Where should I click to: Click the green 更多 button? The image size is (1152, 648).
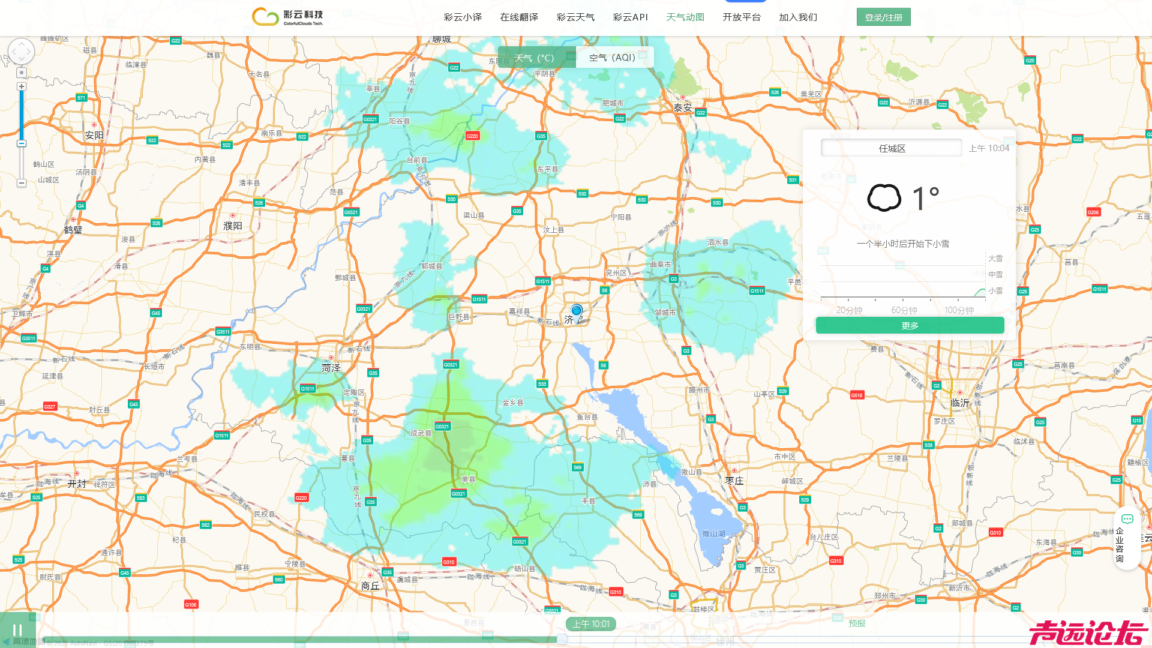(910, 326)
